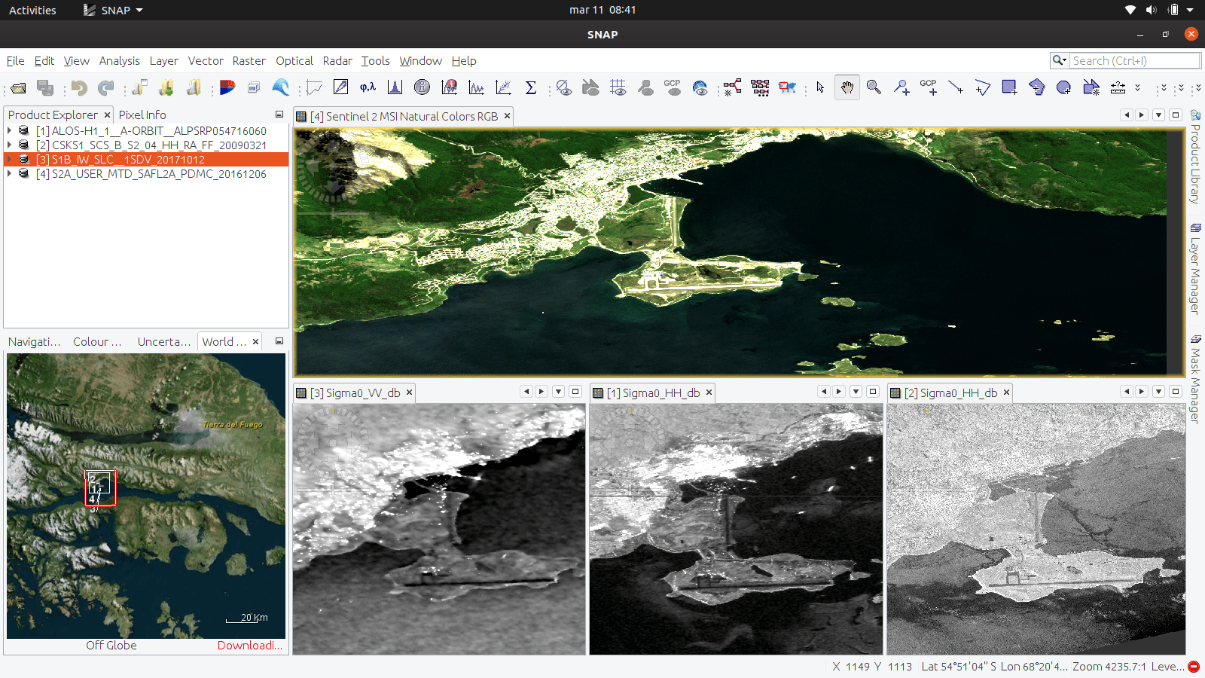
Task: Click the Geo-Coding φ,λ icon
Action: pos(368,87)
